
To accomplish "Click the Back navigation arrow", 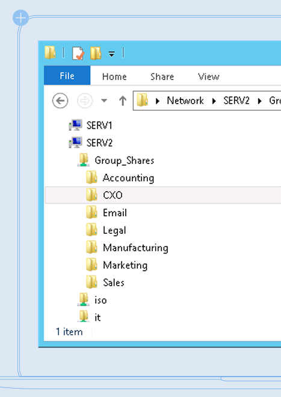I will click(60, 101).
